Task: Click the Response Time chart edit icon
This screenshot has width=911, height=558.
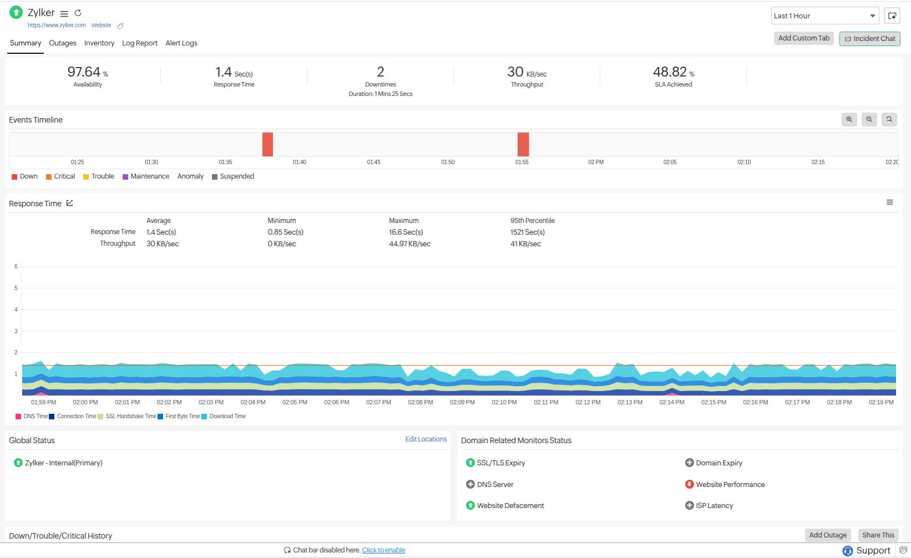Action: coord(70,203)
